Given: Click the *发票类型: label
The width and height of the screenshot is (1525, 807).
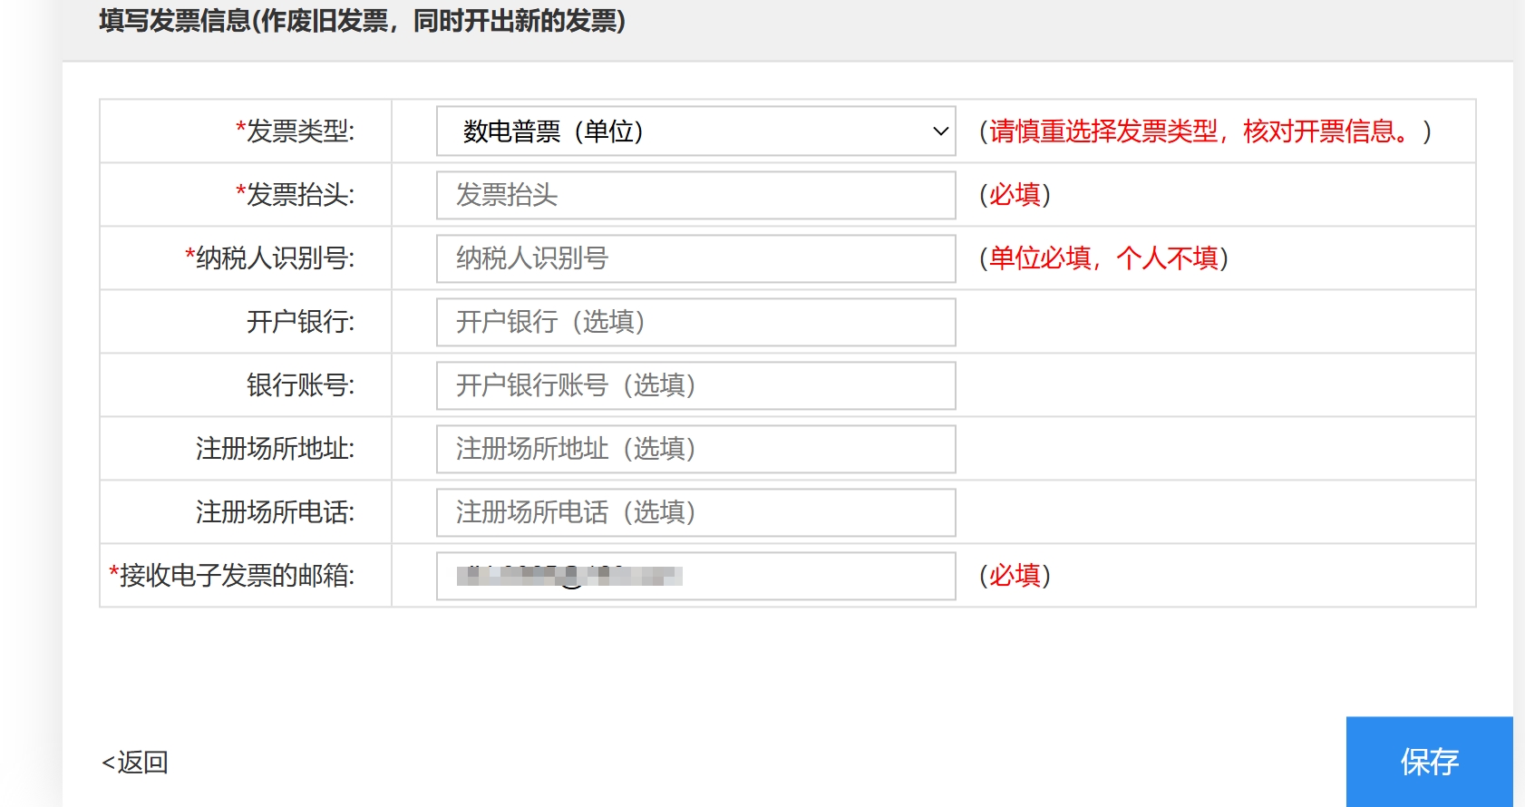Looking at the screenshot, I should click(x=295, y=131).
